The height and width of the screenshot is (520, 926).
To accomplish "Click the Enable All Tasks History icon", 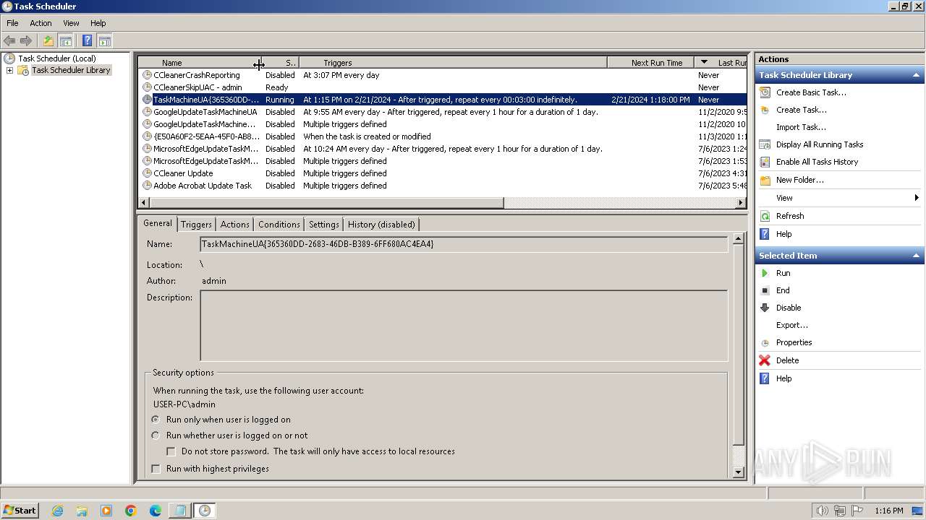I will click(x=765, y=162).
